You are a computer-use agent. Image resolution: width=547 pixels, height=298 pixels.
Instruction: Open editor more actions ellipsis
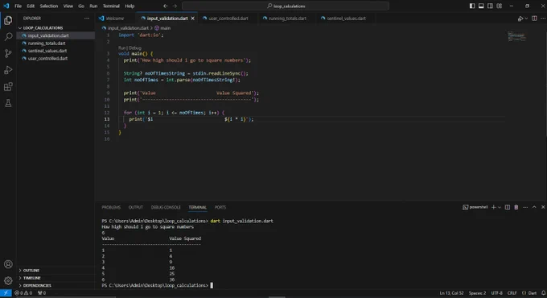543,19
